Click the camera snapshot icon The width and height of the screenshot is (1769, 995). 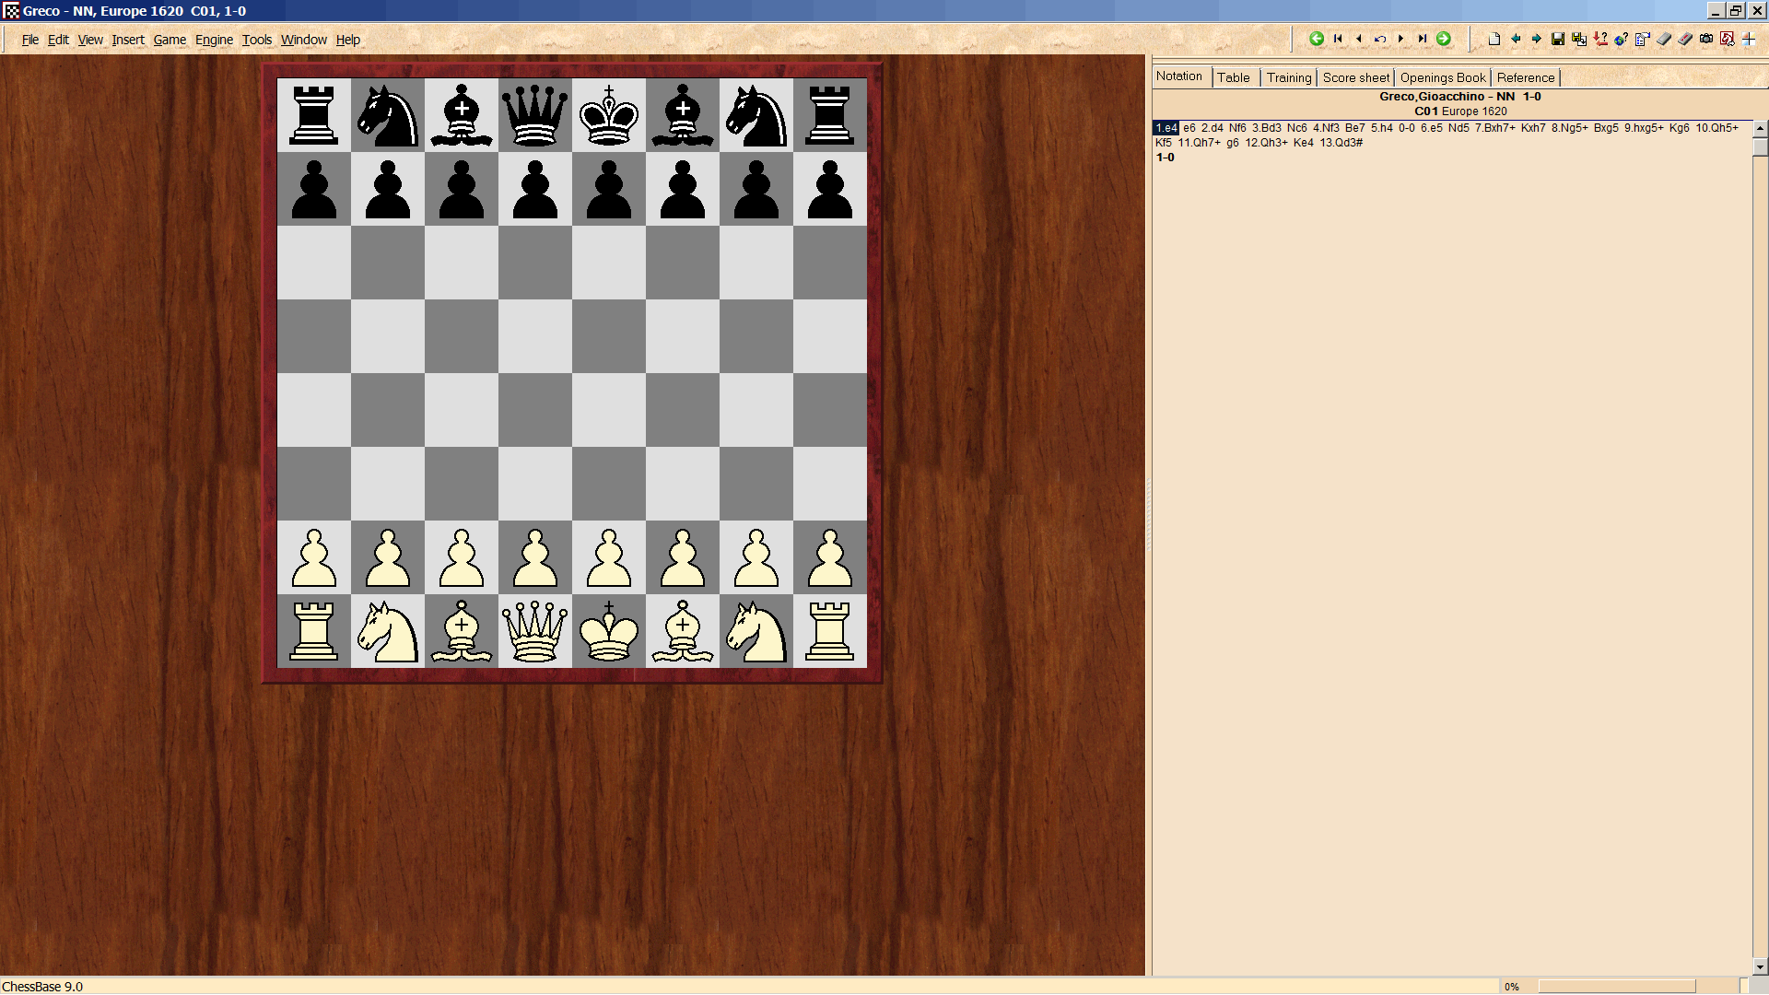point(1706,39)
